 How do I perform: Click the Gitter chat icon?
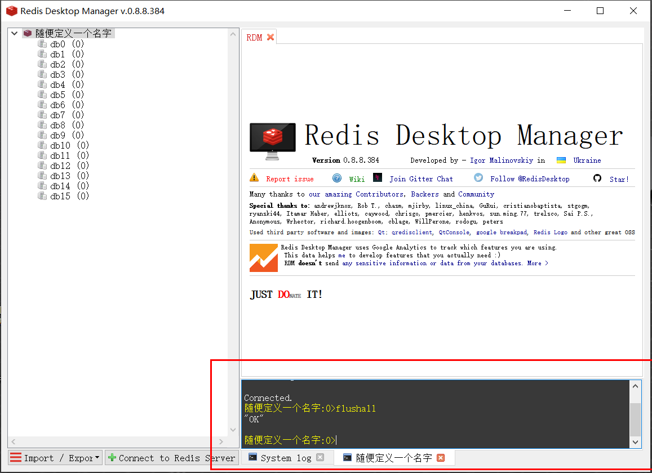click(x=377, y=178)
